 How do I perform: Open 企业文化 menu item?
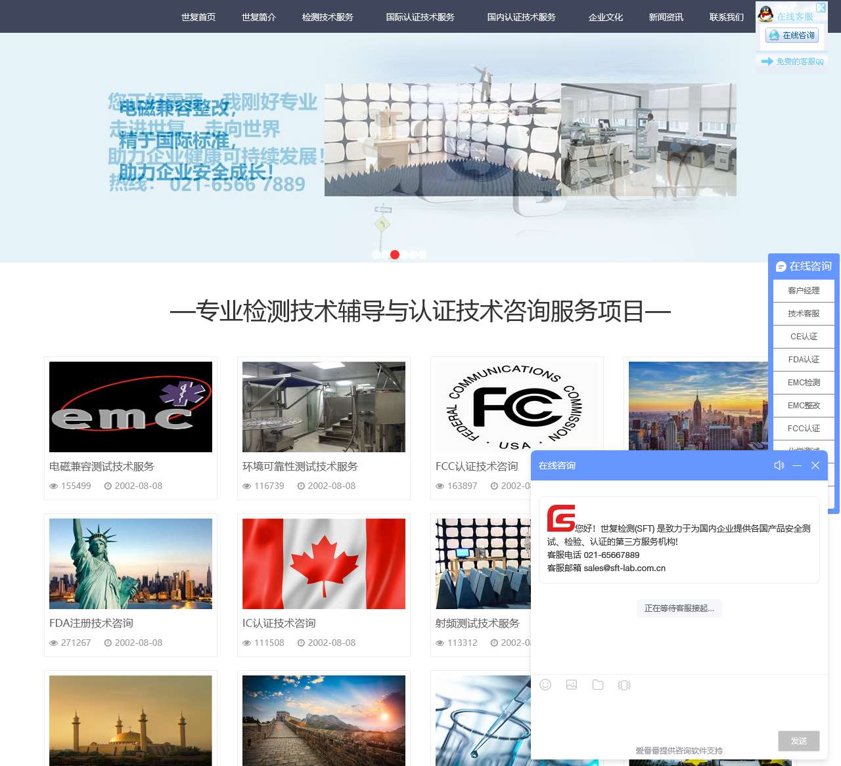pos(606,17)
